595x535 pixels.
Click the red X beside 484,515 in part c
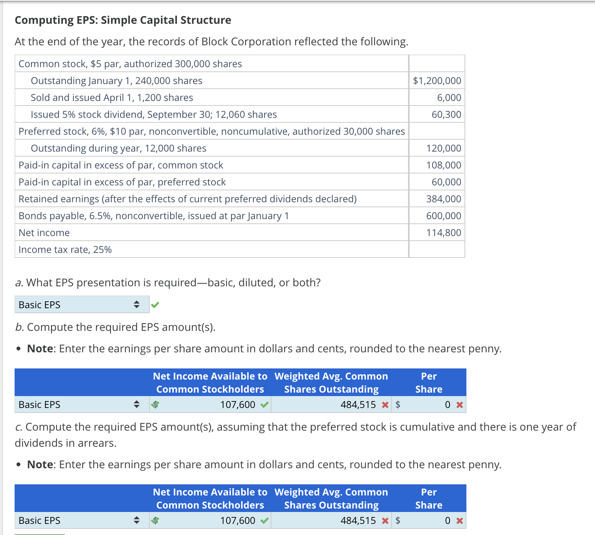385,520
